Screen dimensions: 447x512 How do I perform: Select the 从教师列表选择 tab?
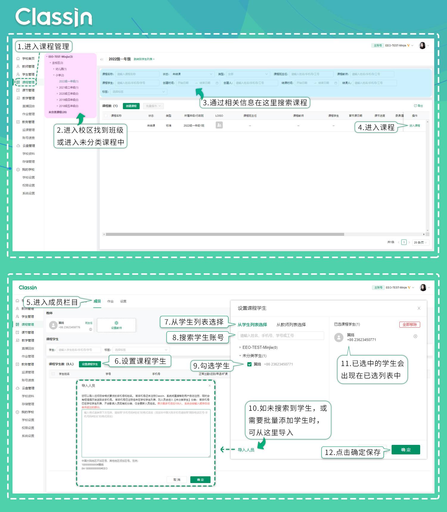coord(291,325)
